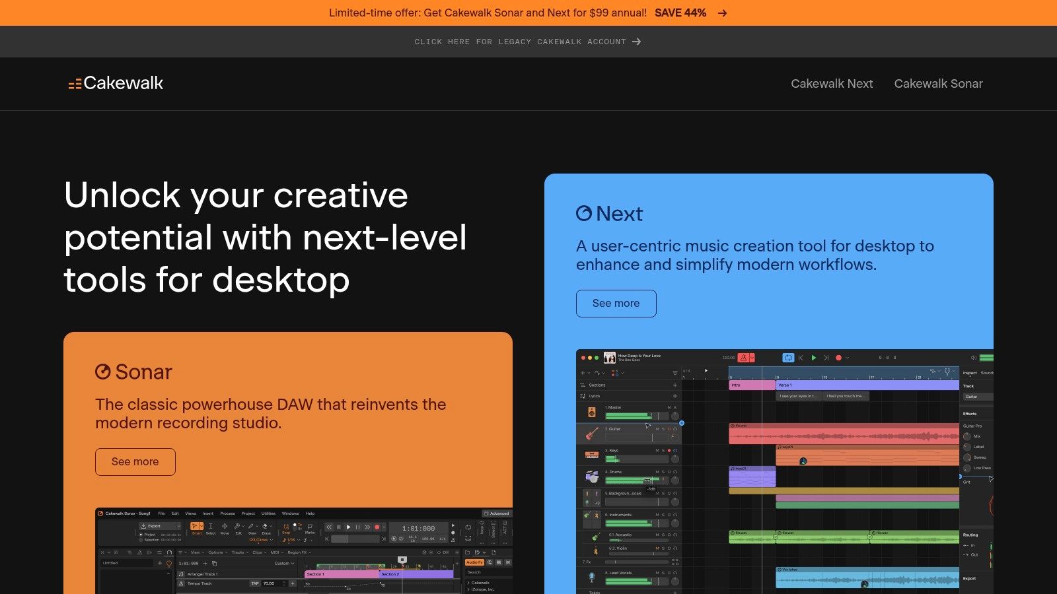
Task: Open the Advanced workspace selector in Sonar
Action: pyautogui.click(x=496, y=513)
